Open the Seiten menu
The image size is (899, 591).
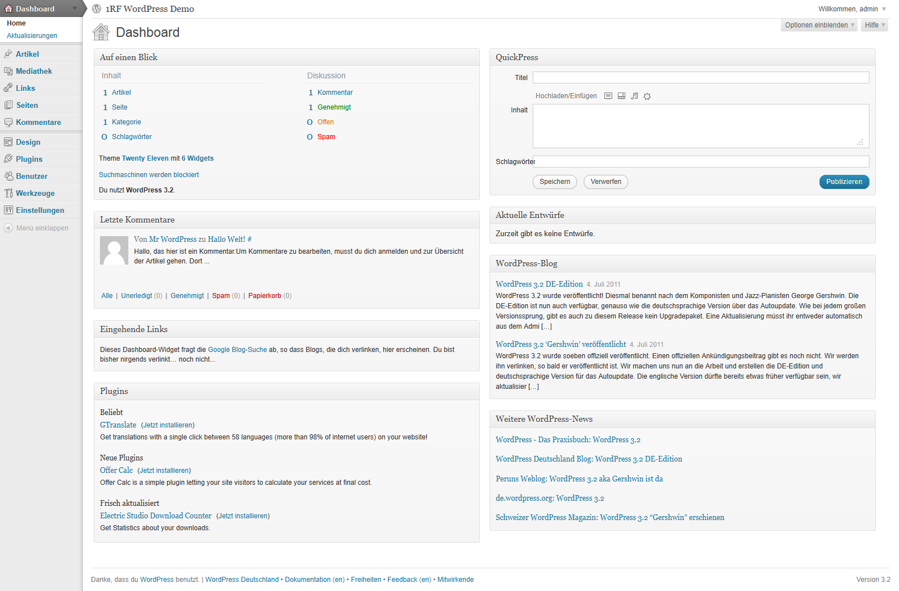point(27,105)
